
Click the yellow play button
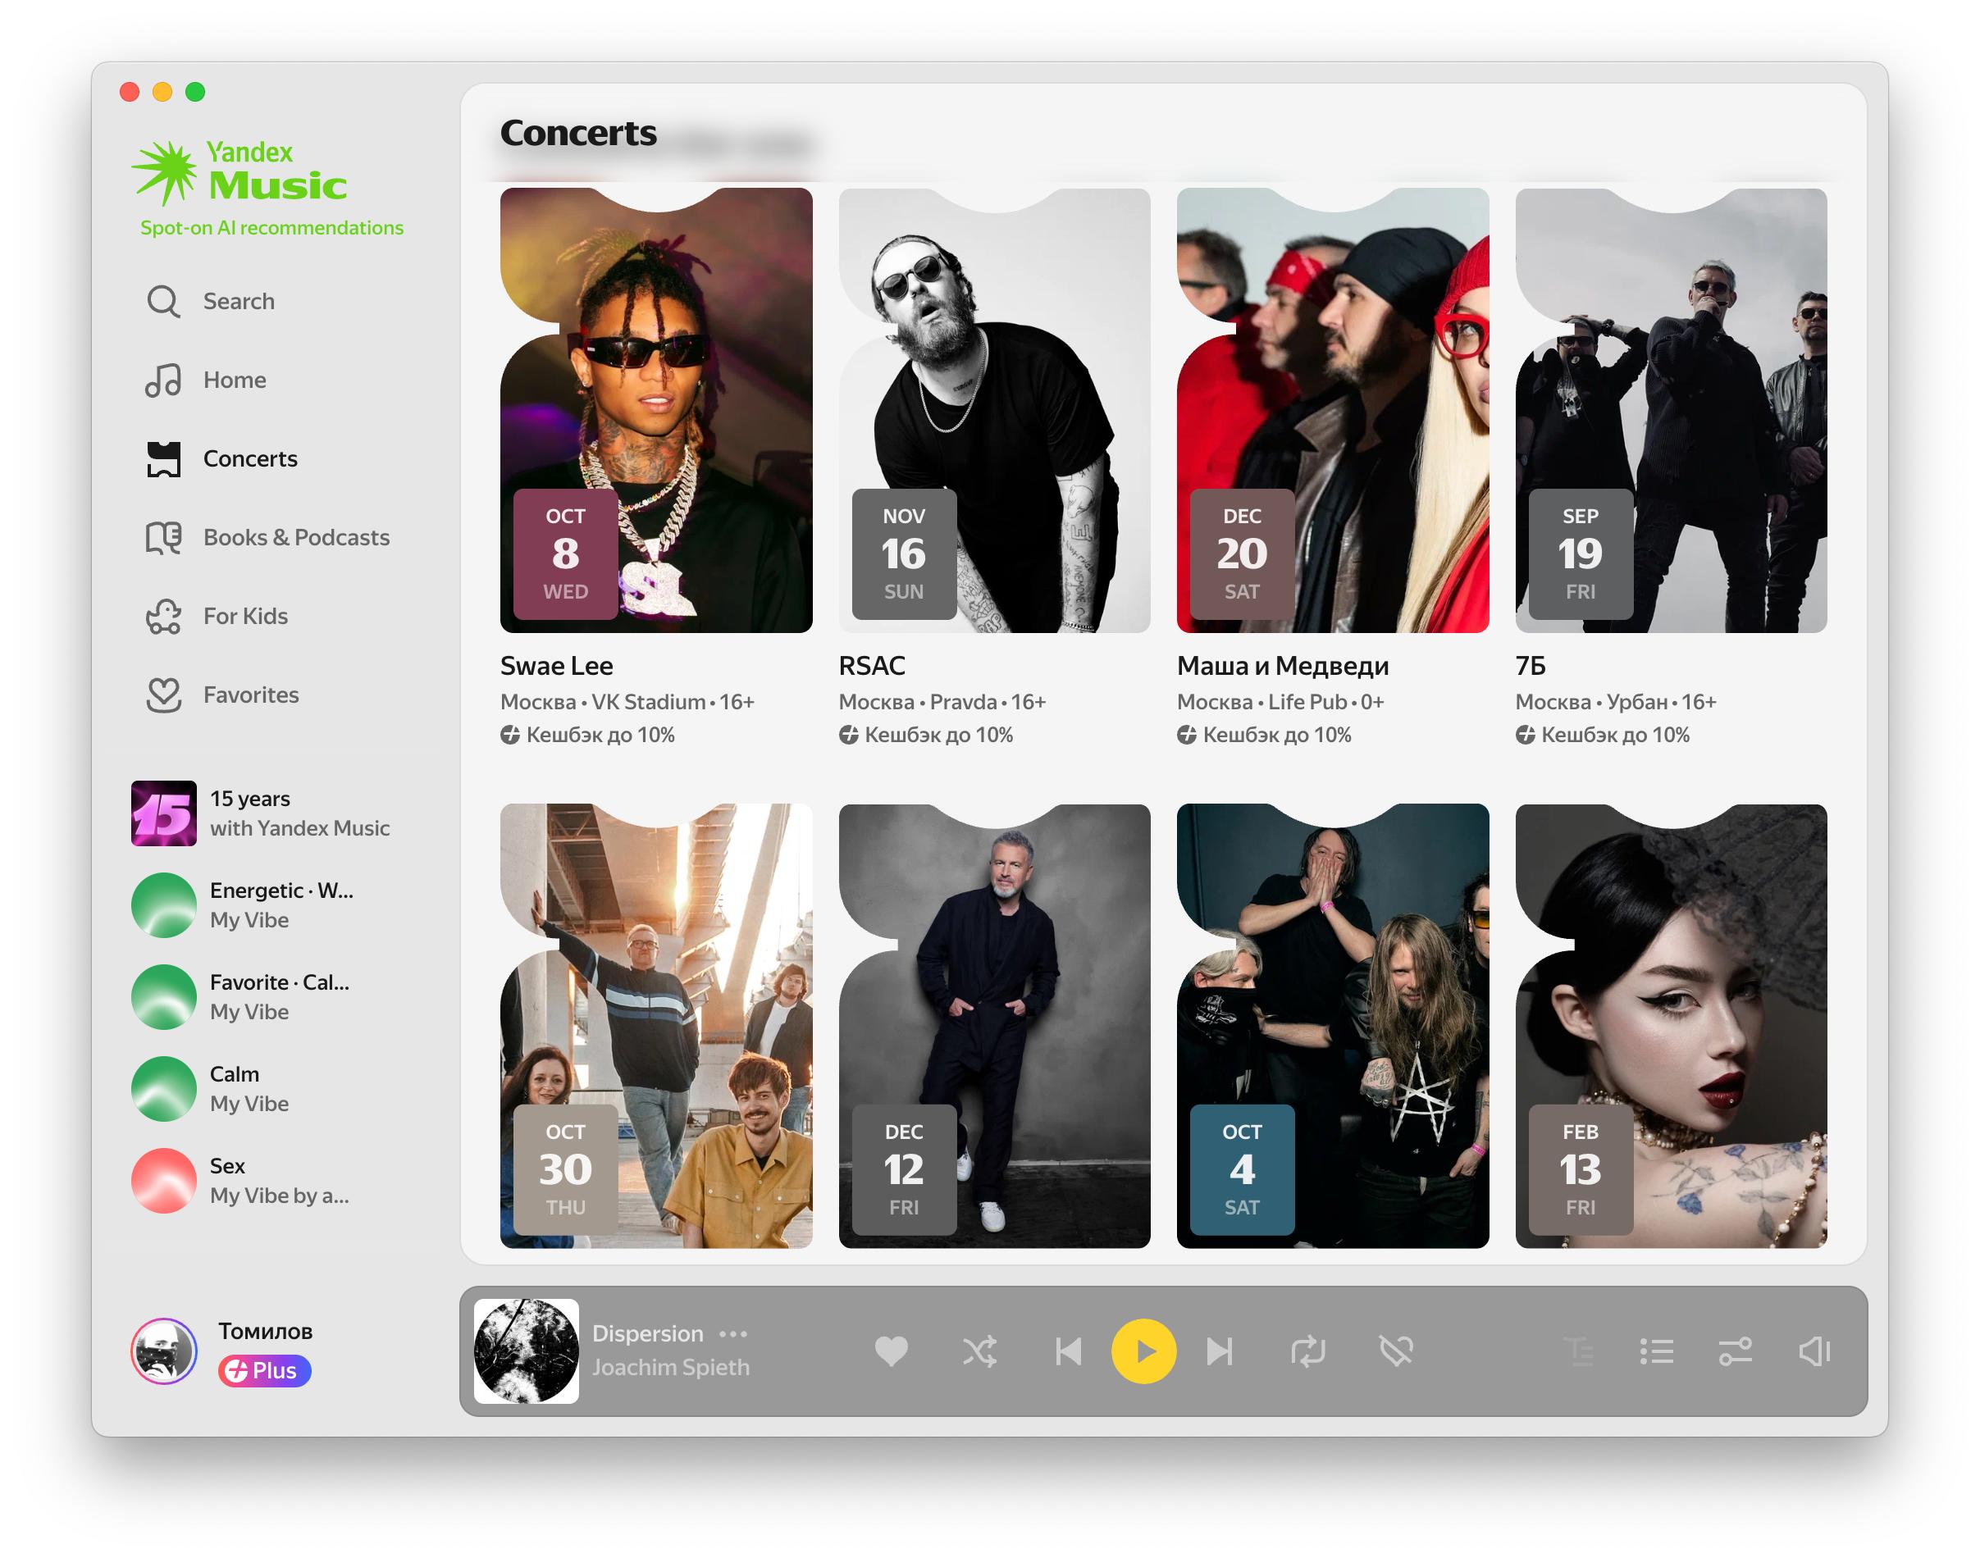[x=1143, y=1351]
